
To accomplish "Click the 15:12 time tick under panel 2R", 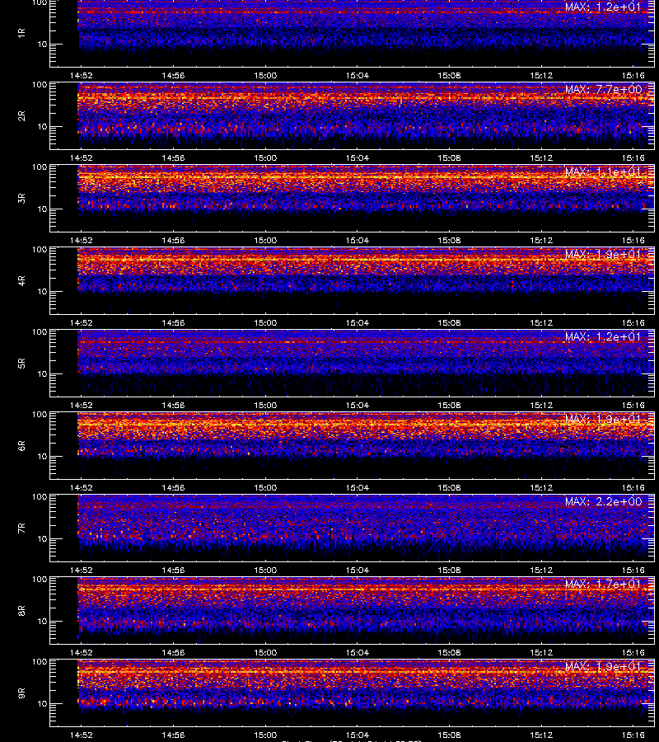I will pyautogui.click(x=541, y=157).
